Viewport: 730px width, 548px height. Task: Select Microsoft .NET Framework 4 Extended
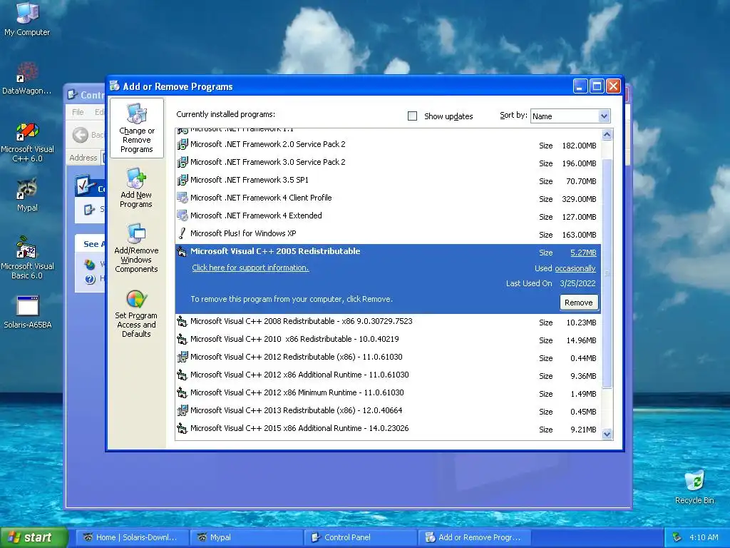pyautogui.click(x=389, y=215)
